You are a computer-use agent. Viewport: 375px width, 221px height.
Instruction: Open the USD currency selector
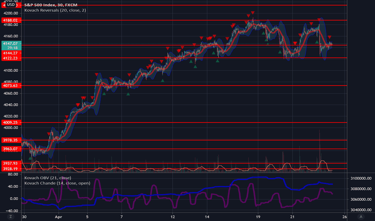pos(11,4)
